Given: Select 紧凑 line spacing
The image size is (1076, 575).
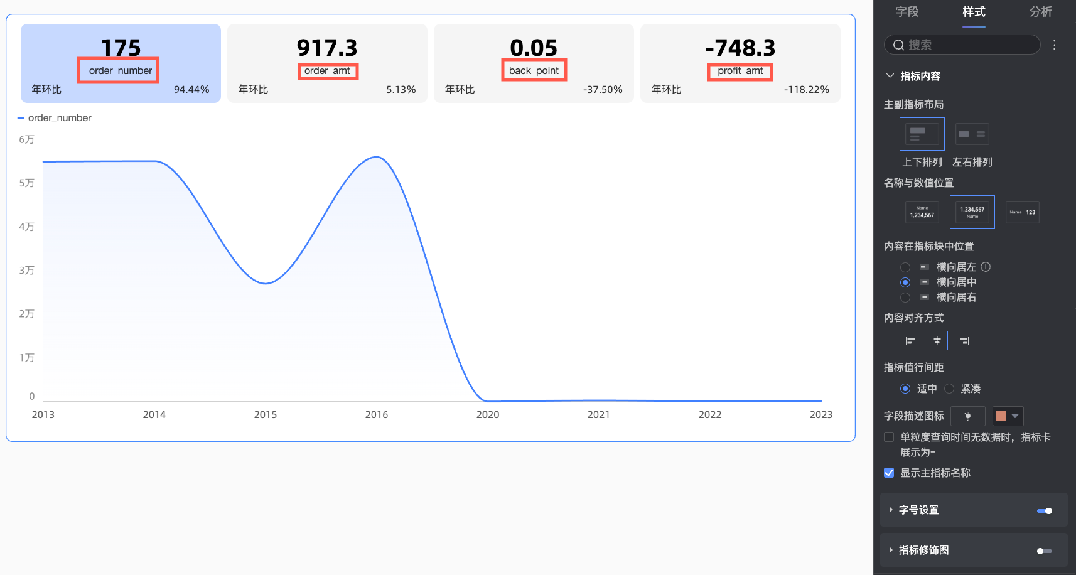Looking at the screenshot, I should pyautogui.click(x=949, y=389).
